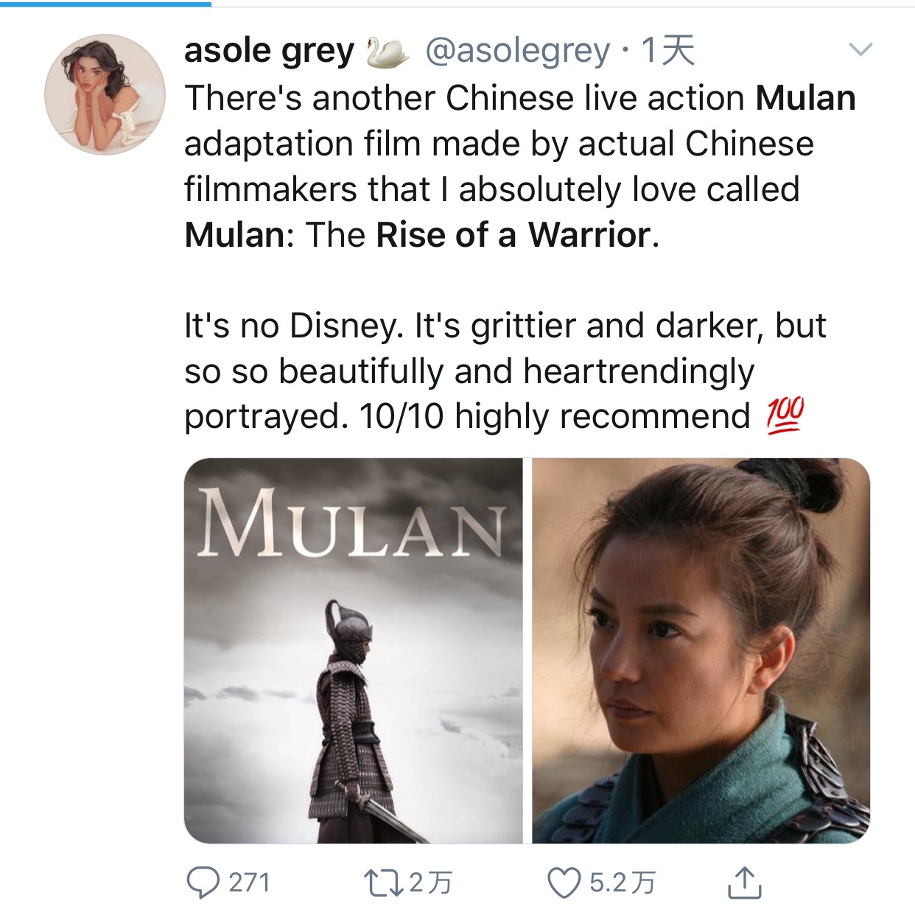
Task: Click the red 100 emoji
Action: point(785,416)
